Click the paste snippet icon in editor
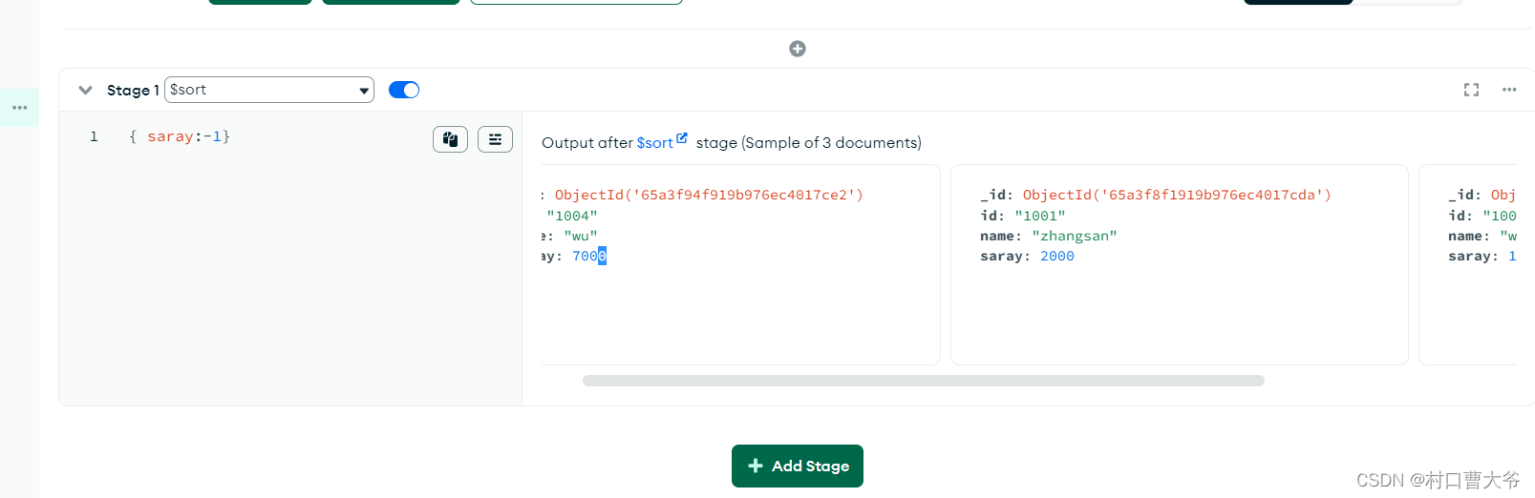Screen dimensions: 1535x498 click(450, 139)
